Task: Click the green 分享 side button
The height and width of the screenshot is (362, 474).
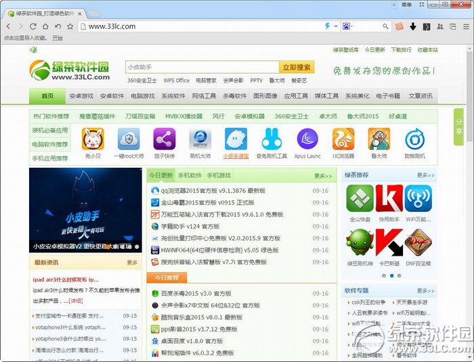Action: point(459,127)
